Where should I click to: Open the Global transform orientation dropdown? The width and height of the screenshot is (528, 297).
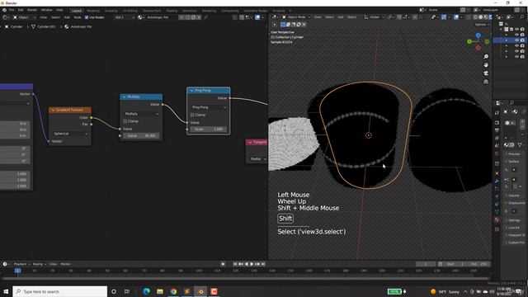point(374,16)
